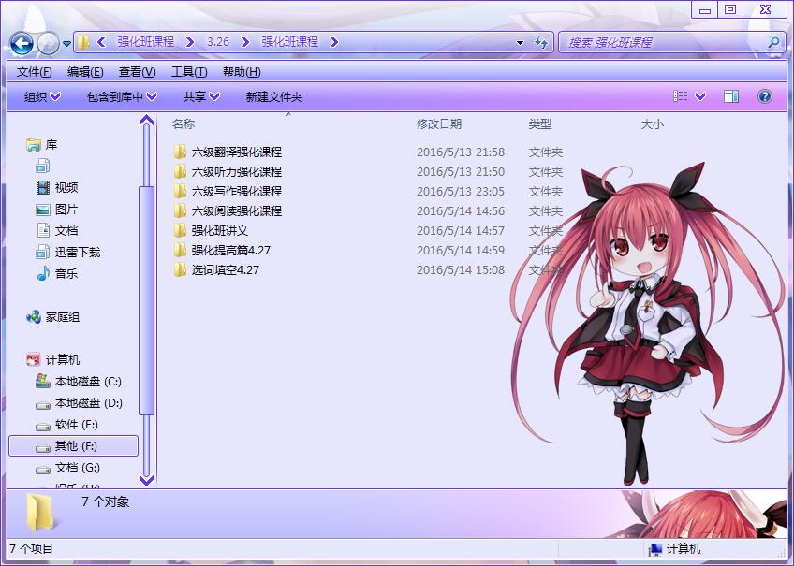Expand the view options dropdown arrow
This screenshot has height=566, width=794.
(x=700, y=96)
